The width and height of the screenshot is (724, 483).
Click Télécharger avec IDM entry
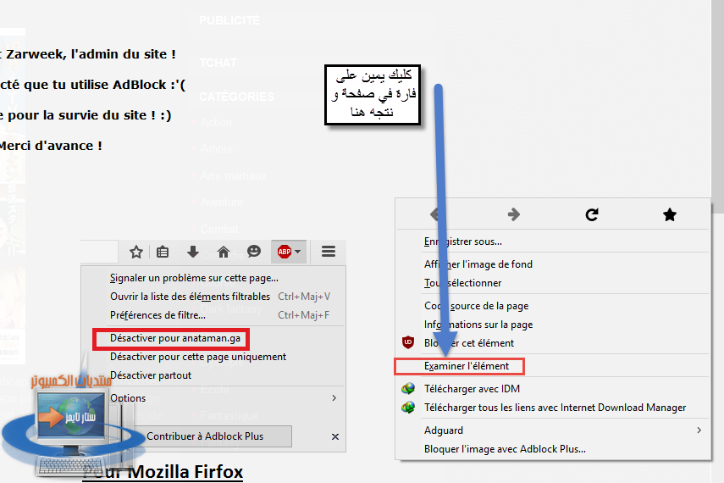[472, 389]
